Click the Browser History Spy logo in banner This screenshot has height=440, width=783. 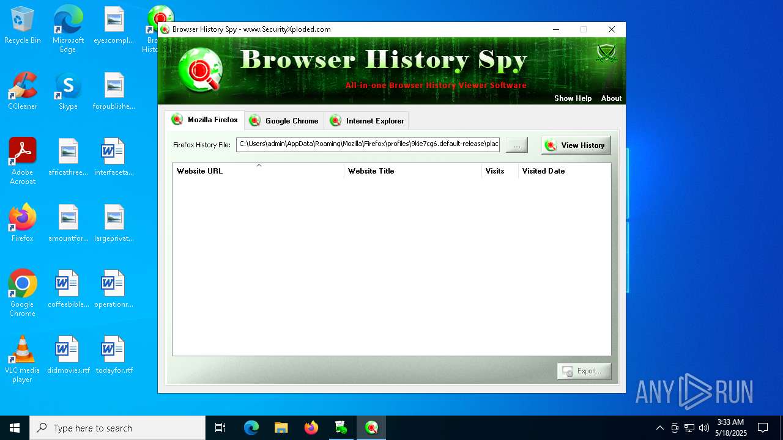[x=201, y=70]
